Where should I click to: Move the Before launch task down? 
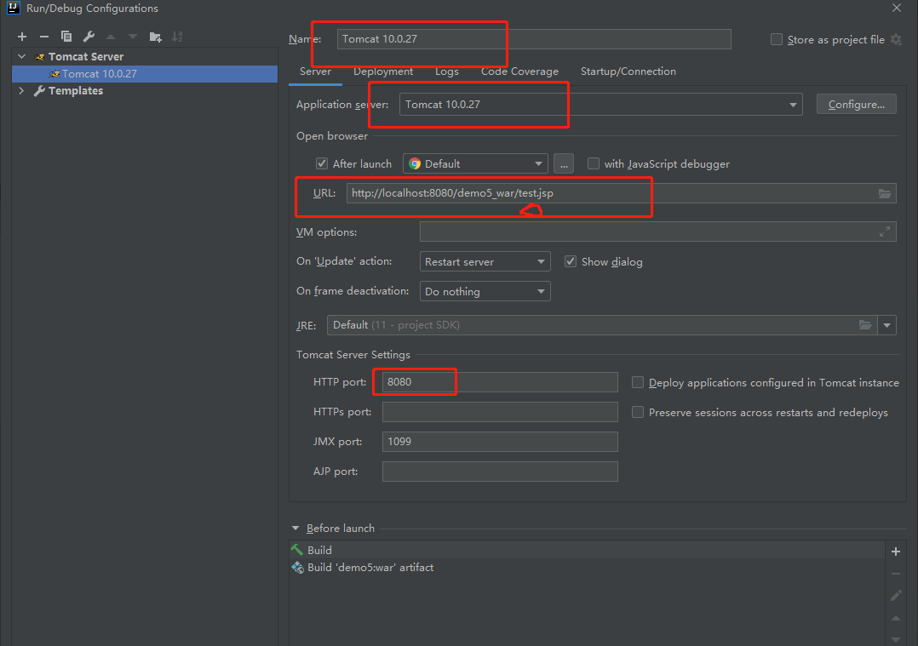pos(895,639)
